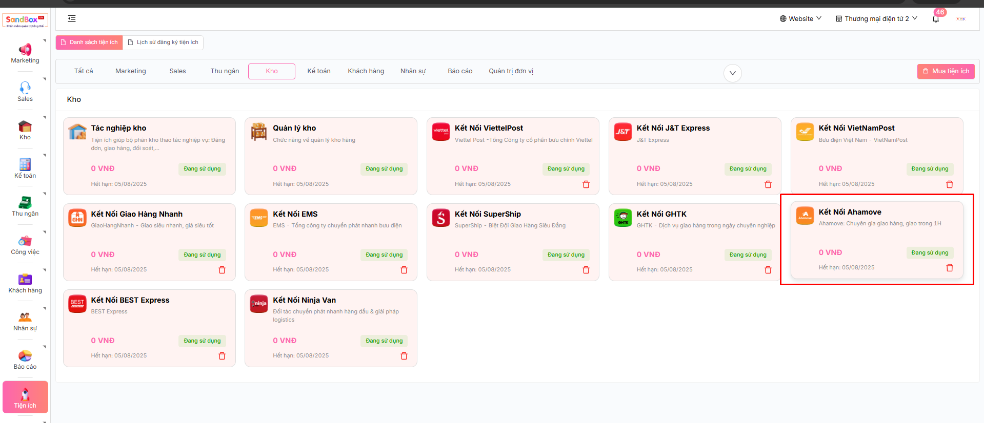Click the Mua tiện ích button

946,71
